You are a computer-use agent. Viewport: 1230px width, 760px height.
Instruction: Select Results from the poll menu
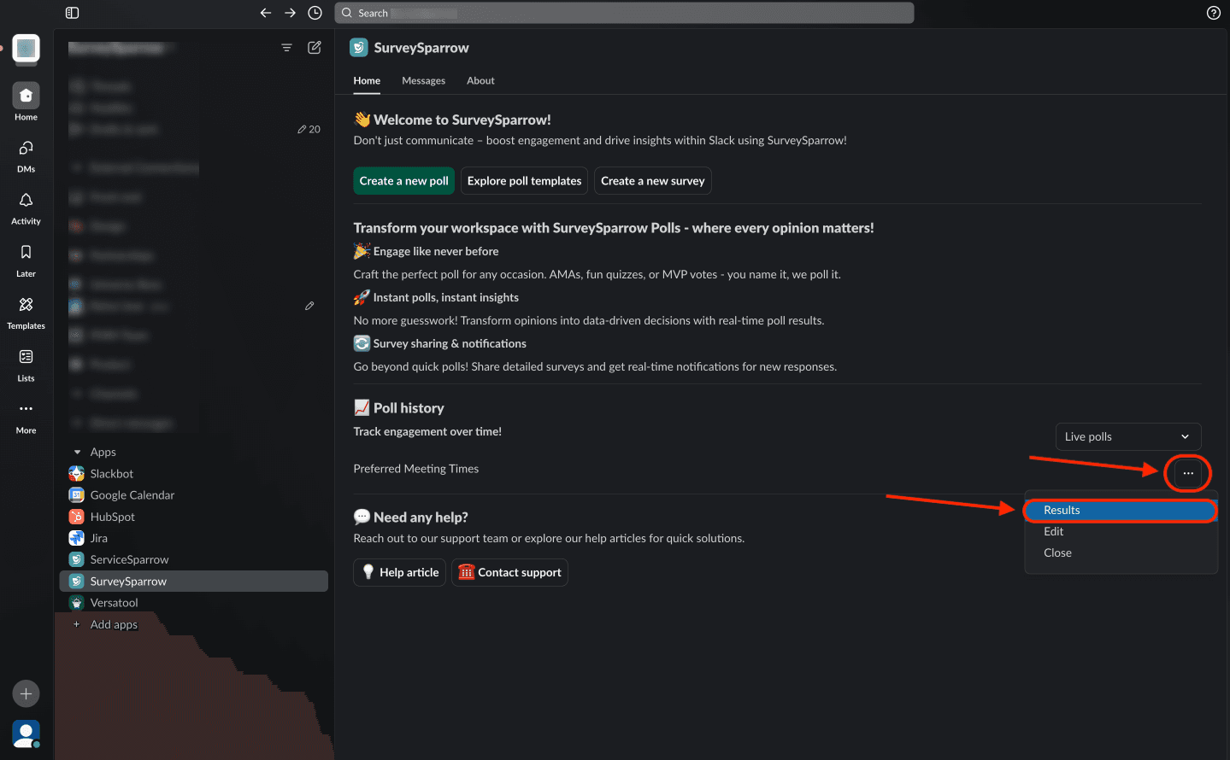point(1062,510)
